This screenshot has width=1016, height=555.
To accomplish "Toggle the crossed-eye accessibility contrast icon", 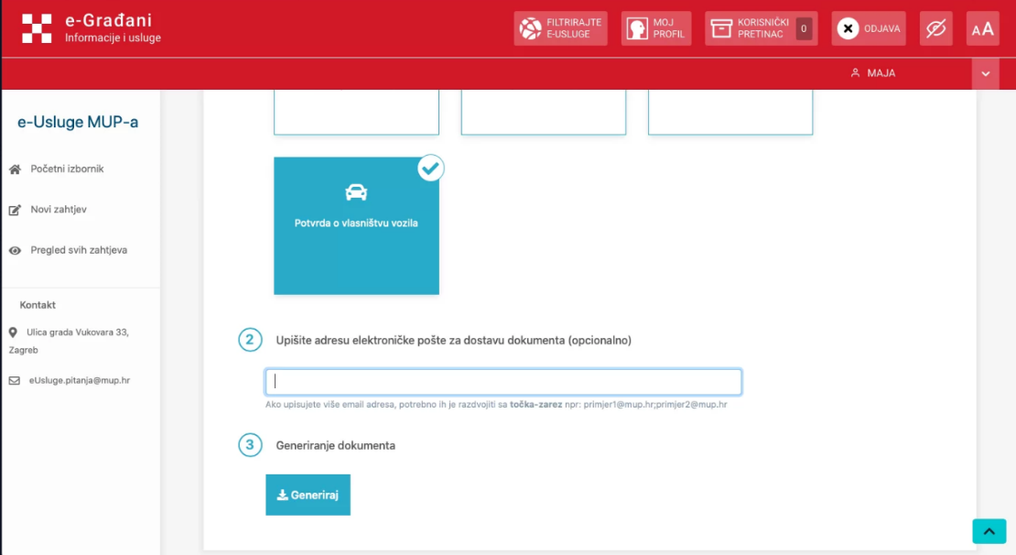I will (x=935, y=28).
